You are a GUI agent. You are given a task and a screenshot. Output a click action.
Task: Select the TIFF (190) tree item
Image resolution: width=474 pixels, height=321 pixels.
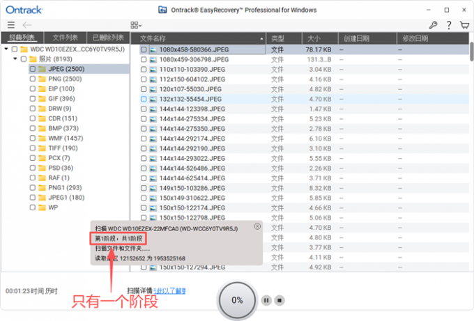(x=63, y=148)
